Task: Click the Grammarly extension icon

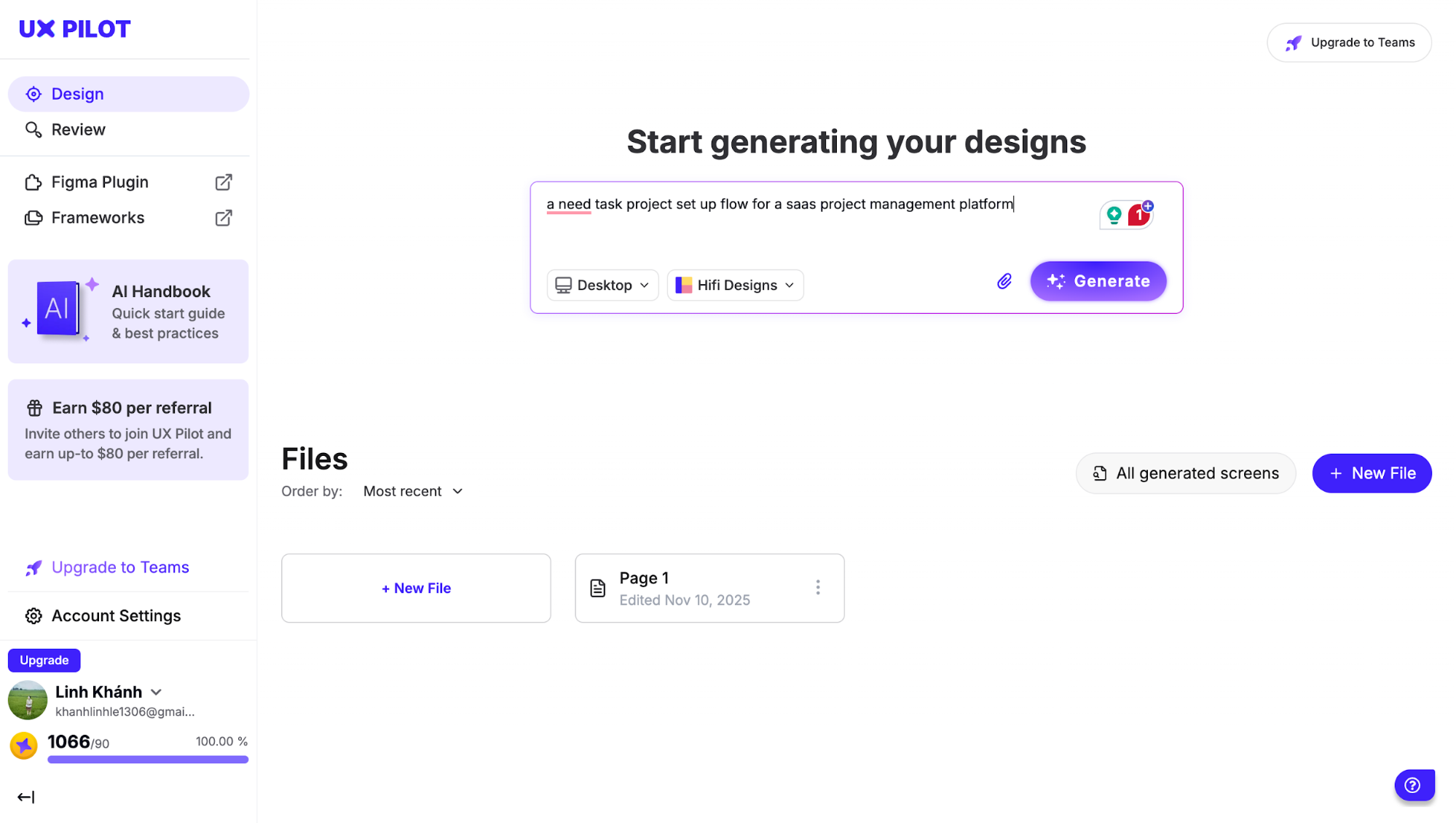Action: point(1114,215)
